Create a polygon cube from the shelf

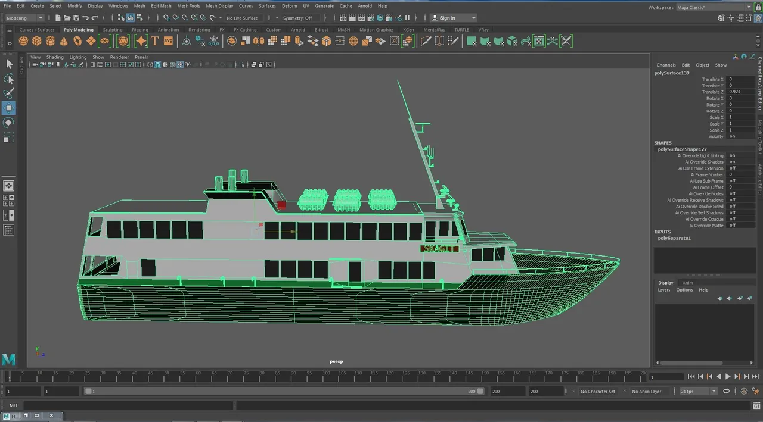click(37, 41)
